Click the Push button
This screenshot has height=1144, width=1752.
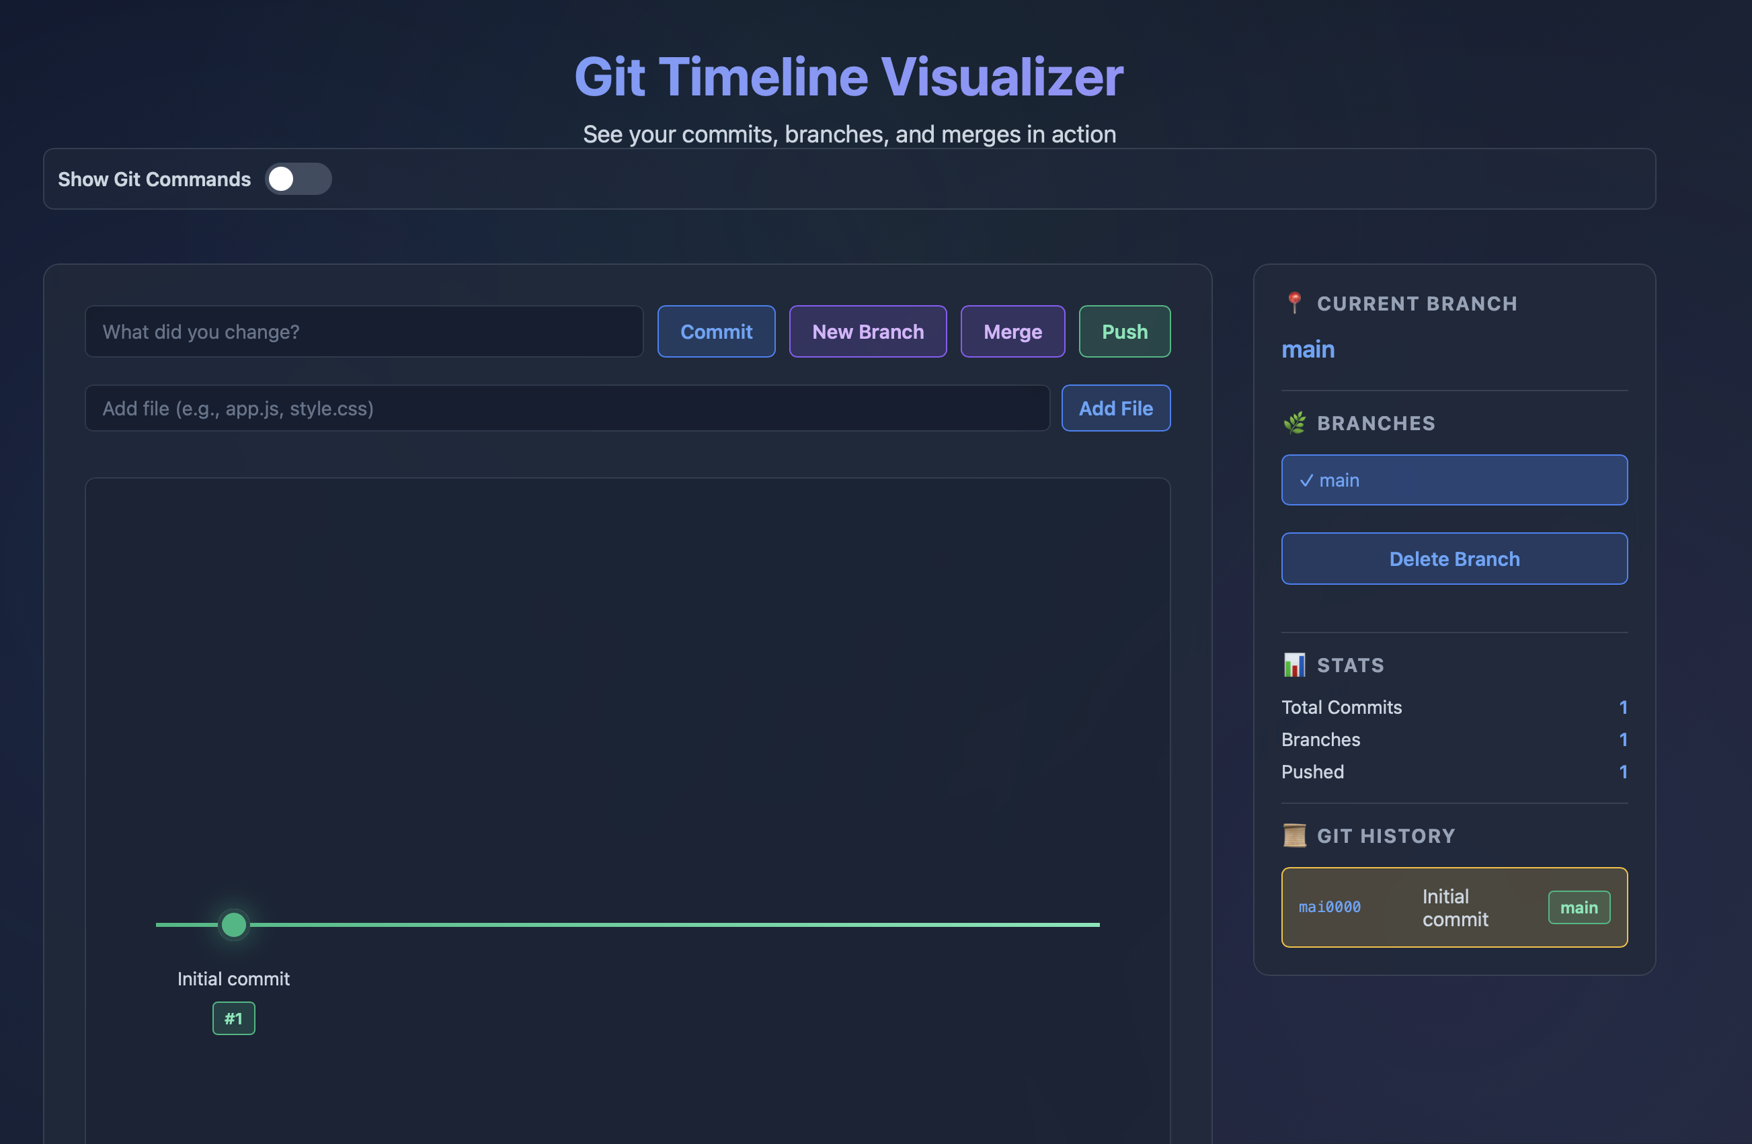click(1124, 331)
